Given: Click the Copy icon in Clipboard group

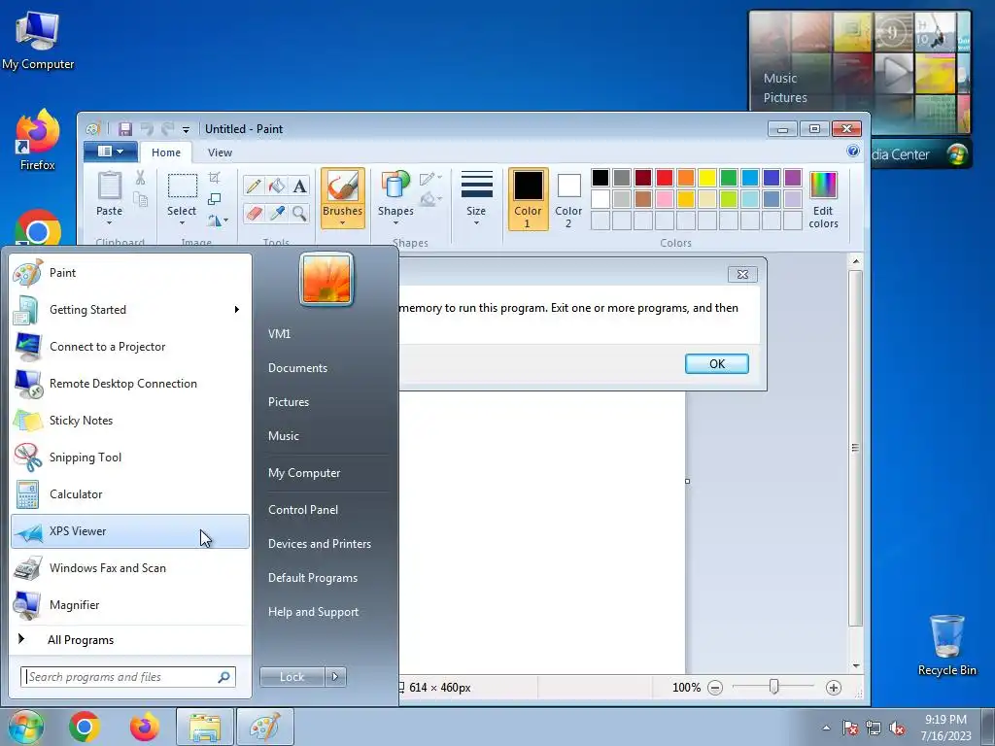Looking at the screenshot, I should click(140, 200).
